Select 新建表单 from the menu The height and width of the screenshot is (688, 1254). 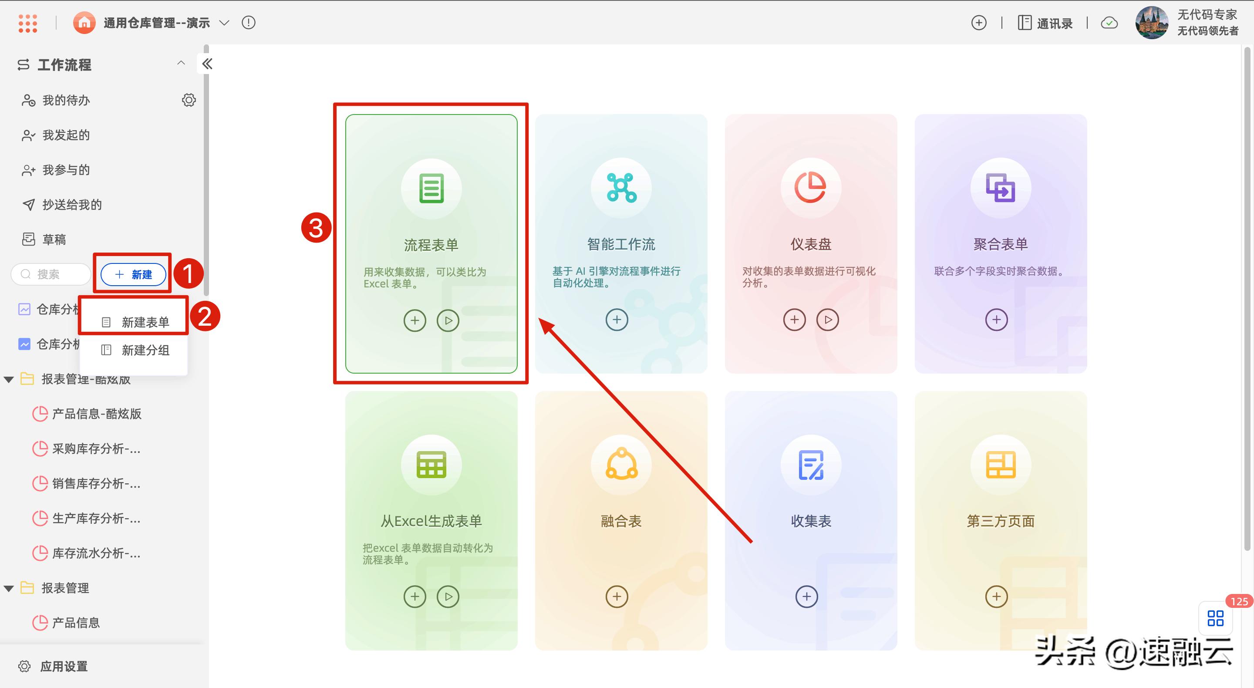(145, 321)
